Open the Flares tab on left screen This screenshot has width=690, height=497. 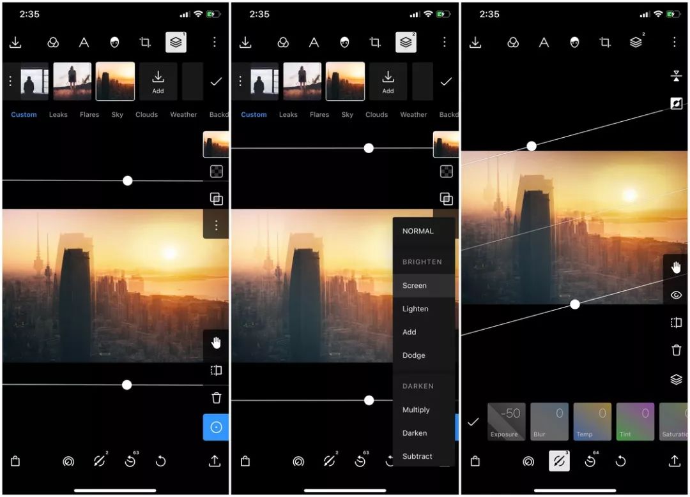(89, 114)
